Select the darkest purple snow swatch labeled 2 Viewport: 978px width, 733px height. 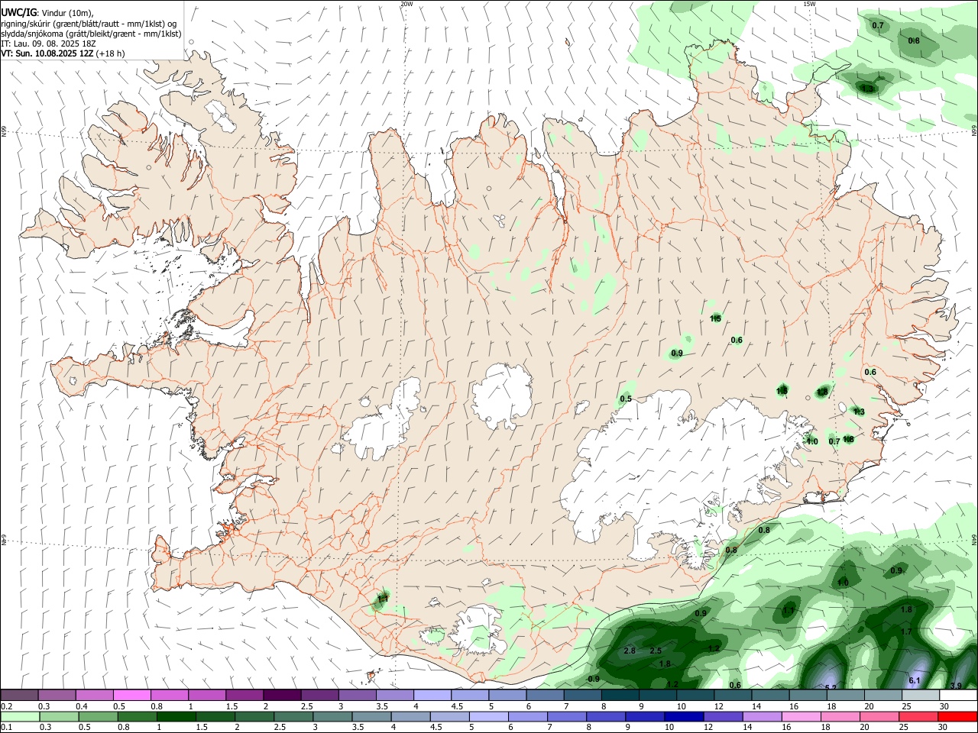(282, 696)
